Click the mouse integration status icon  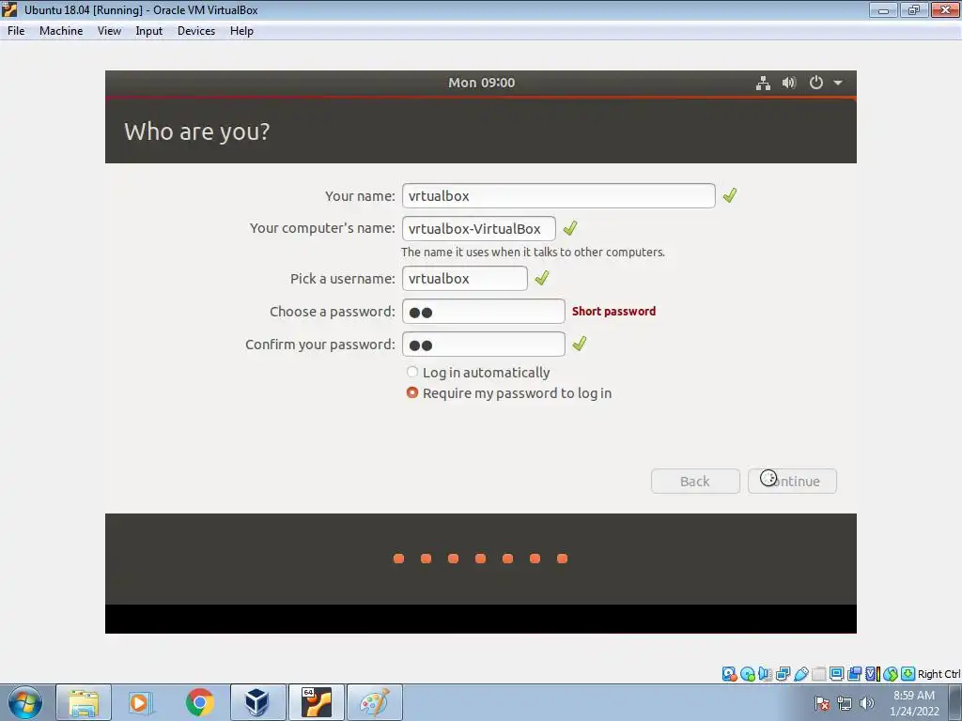(891, 674)
